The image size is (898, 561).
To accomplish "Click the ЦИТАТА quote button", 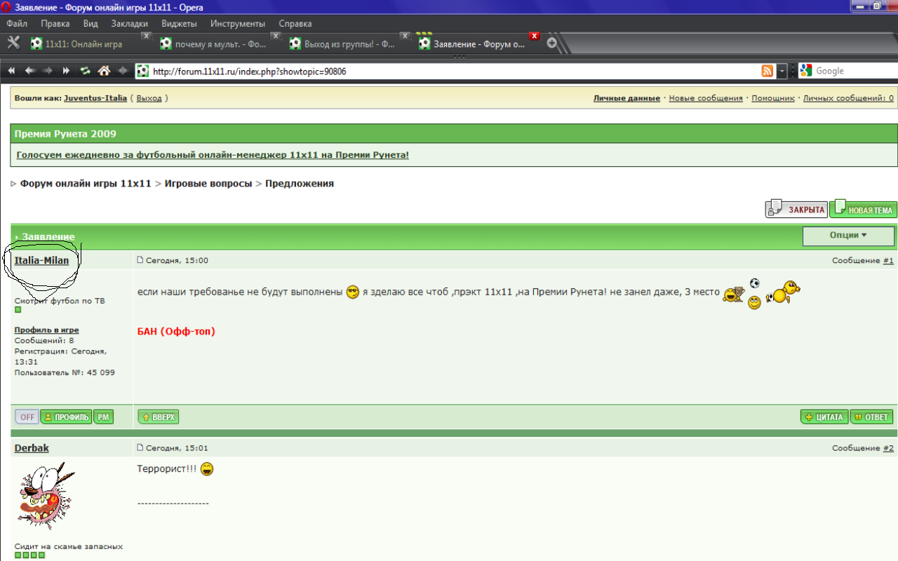I will point(824,417).
